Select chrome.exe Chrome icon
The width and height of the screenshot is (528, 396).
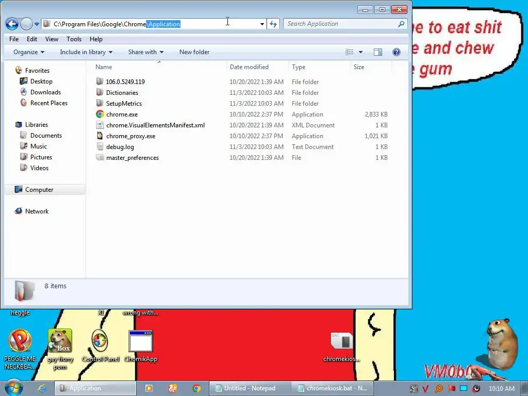(x=100, y=114)
